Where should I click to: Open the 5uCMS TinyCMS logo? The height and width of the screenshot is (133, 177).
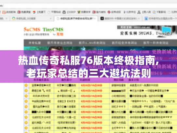point(44,31)
